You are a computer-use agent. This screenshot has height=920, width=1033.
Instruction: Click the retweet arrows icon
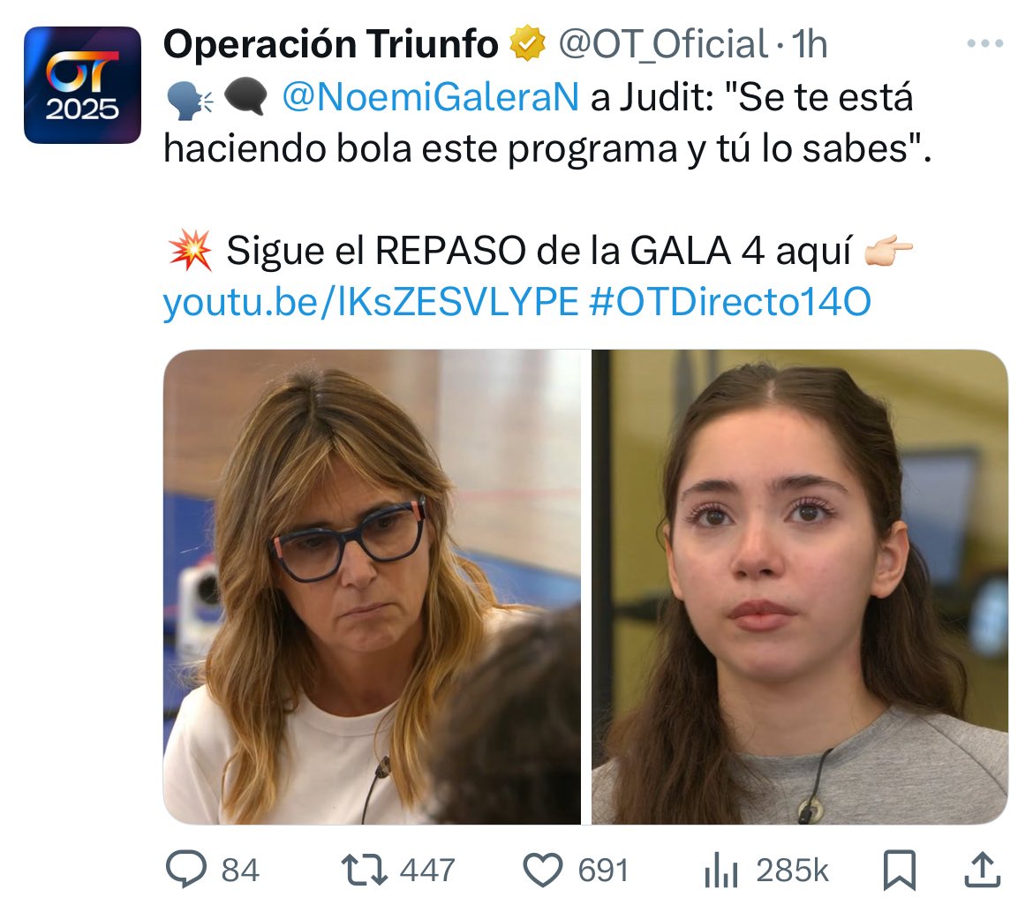(364, 870)
